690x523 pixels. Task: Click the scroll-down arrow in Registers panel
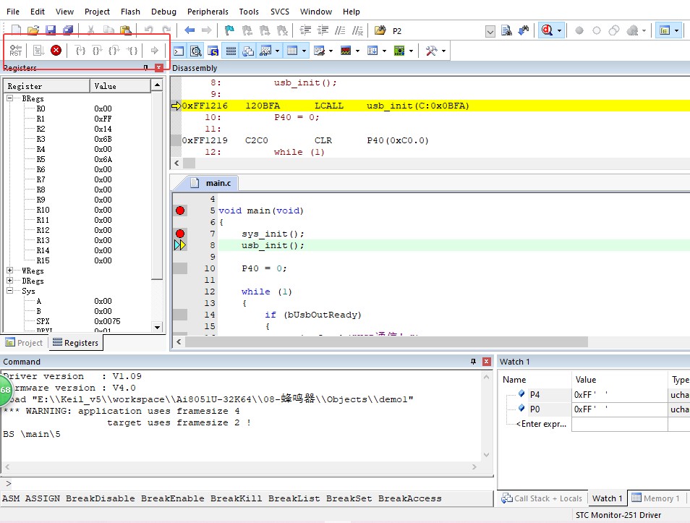tap(157, 327)
